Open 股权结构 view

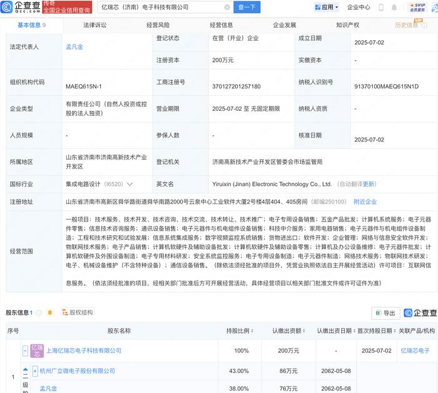[x=78, y=312]
